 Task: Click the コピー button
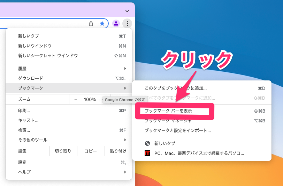(91, 151)
